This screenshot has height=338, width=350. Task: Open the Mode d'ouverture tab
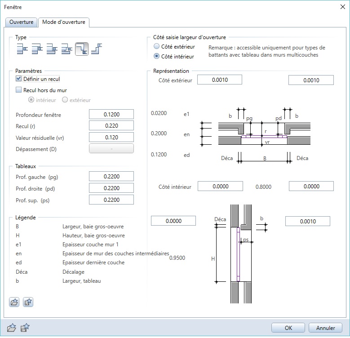click(64, 22)
